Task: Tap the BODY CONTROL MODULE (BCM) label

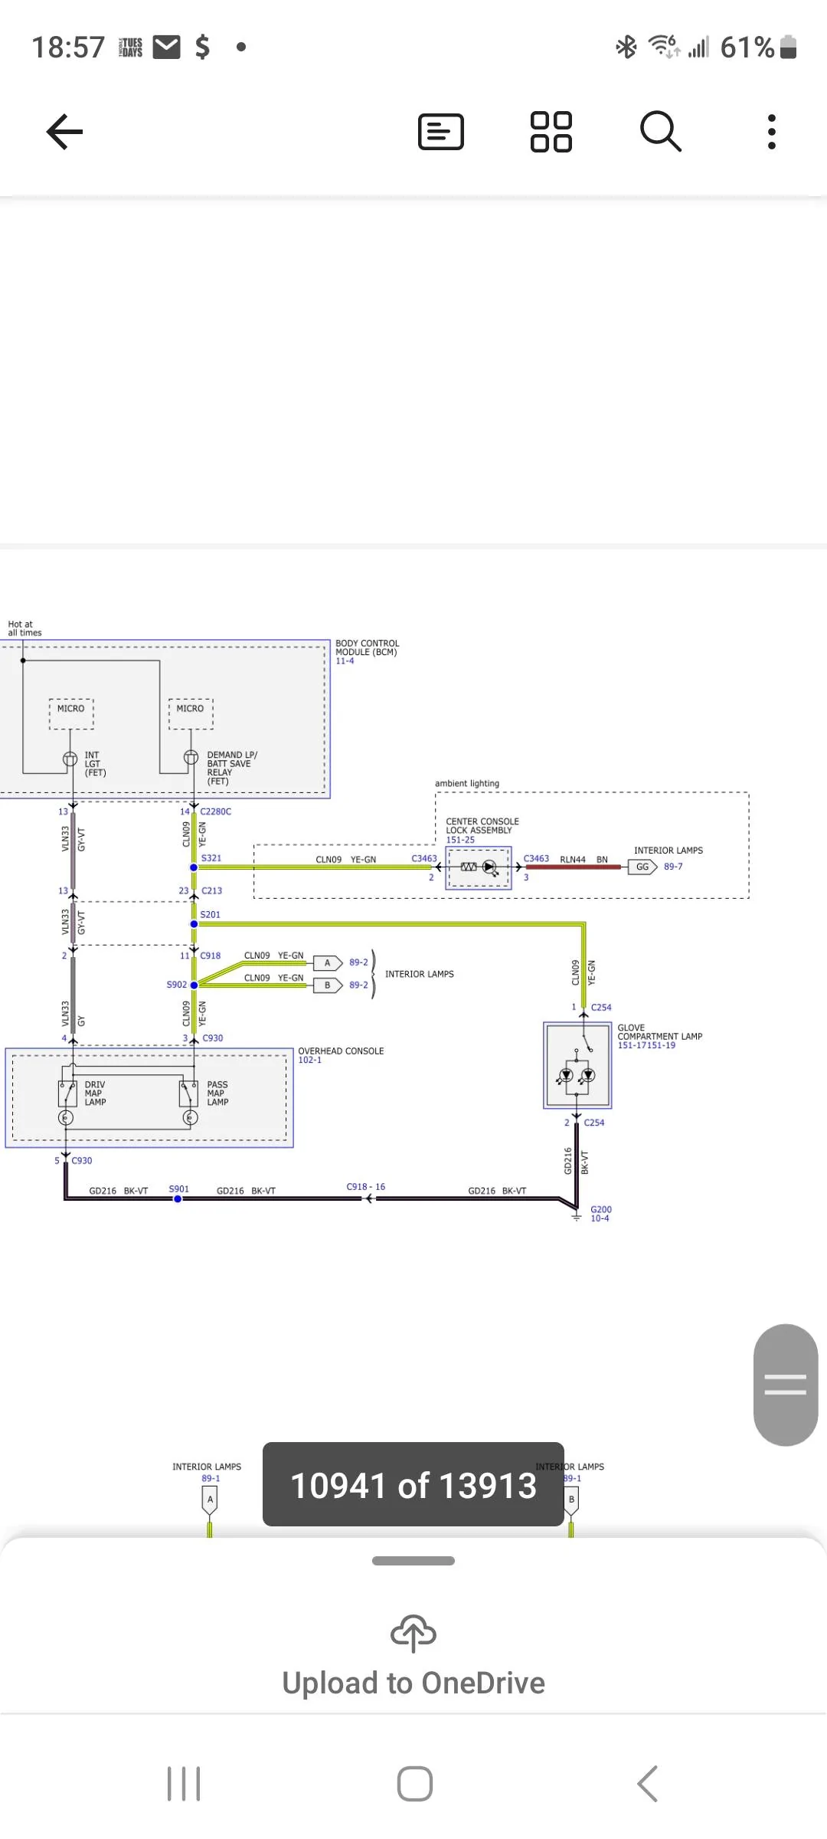Action: pyautogui.click(x=368, y=647)
